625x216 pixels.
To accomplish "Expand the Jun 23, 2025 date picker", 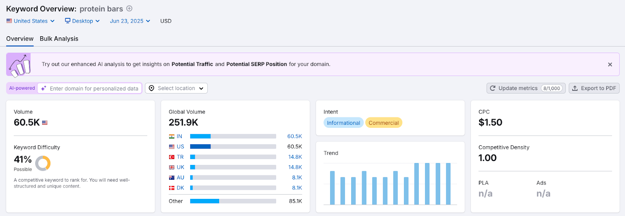I will (130, 21).
